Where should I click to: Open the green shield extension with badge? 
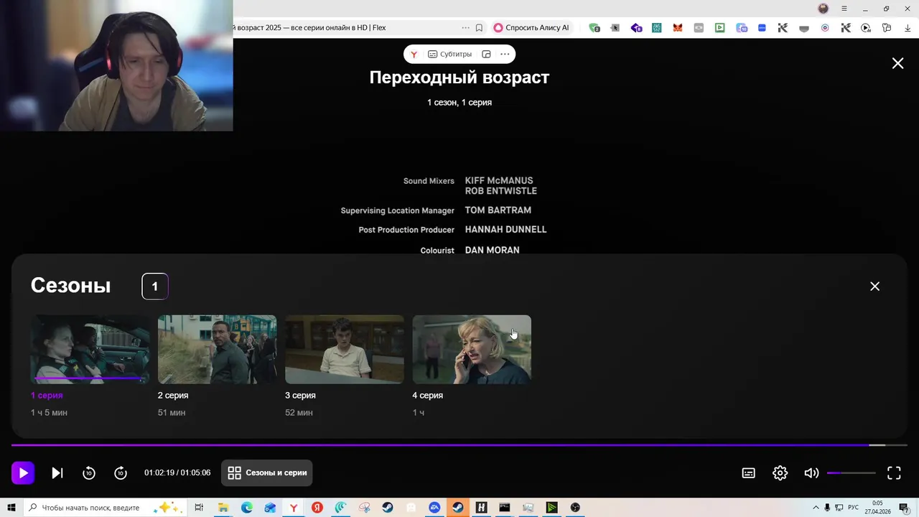594,27
